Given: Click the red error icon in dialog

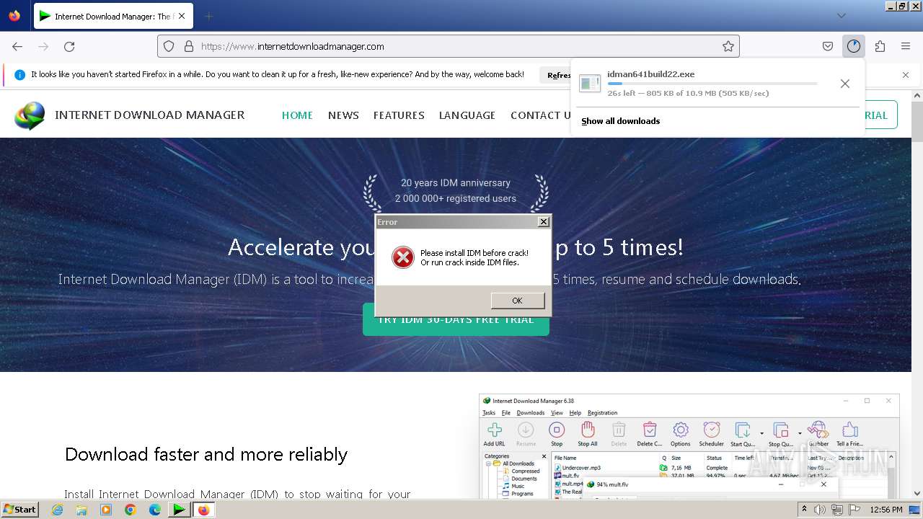Looking at the screenshot, I should tap(402, 257).
